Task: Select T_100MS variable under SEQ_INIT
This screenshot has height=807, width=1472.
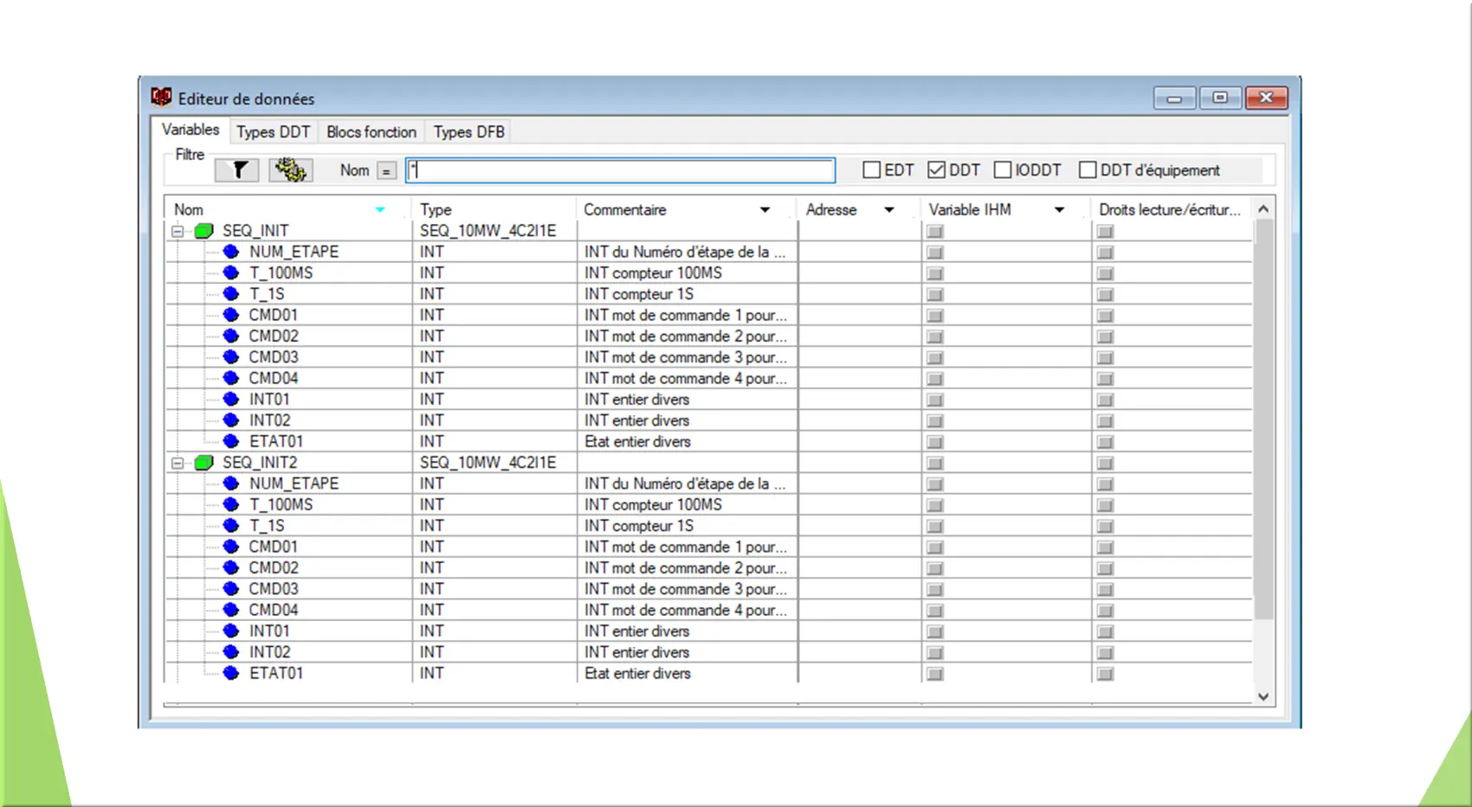Action: point(281,273)
